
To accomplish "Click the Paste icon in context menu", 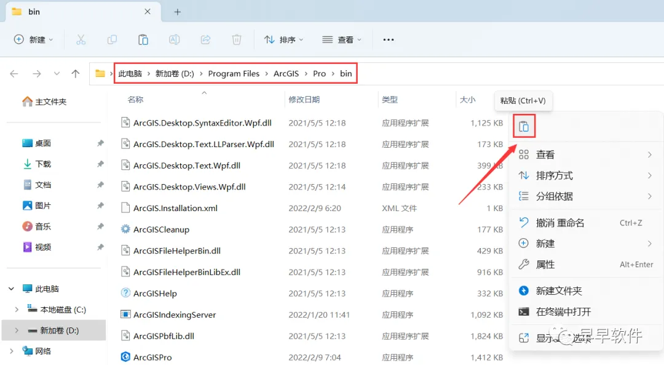I will pyautogui.click(x=524, y=126).
